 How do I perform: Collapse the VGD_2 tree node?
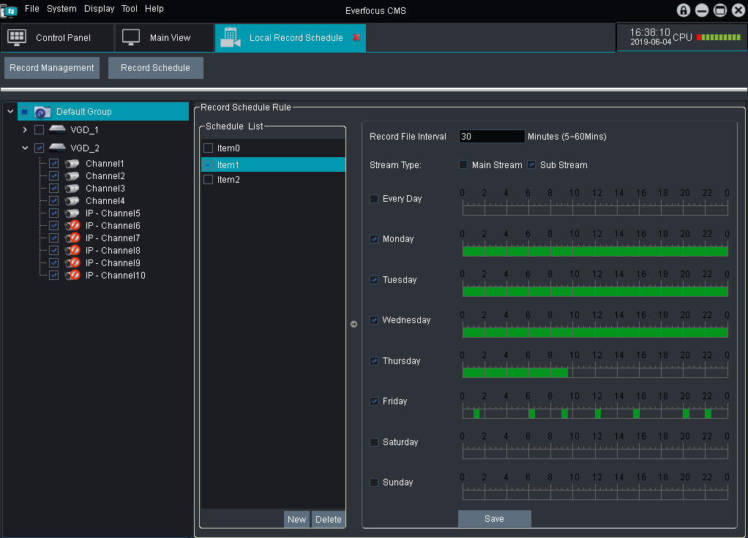[25, 148]
